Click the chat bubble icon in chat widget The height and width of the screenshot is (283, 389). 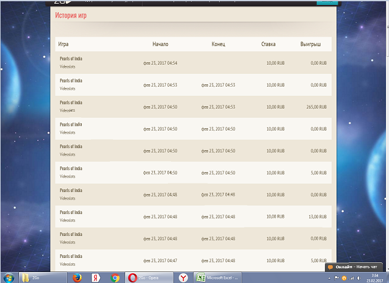(330, 267)
